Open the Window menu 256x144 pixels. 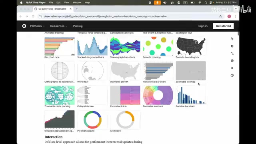77,2
